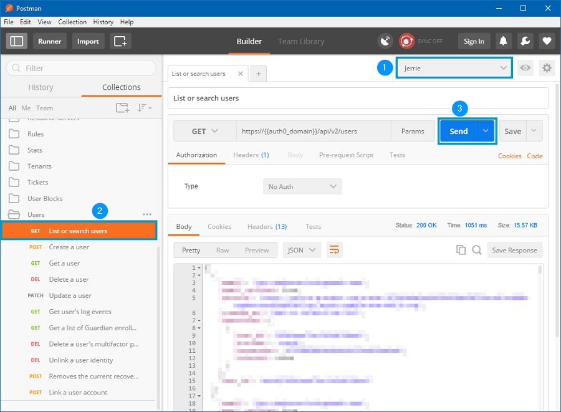Viewport: 561px width, 412px height.
Task: Copy response to clipboard icon
Action: 461,250
